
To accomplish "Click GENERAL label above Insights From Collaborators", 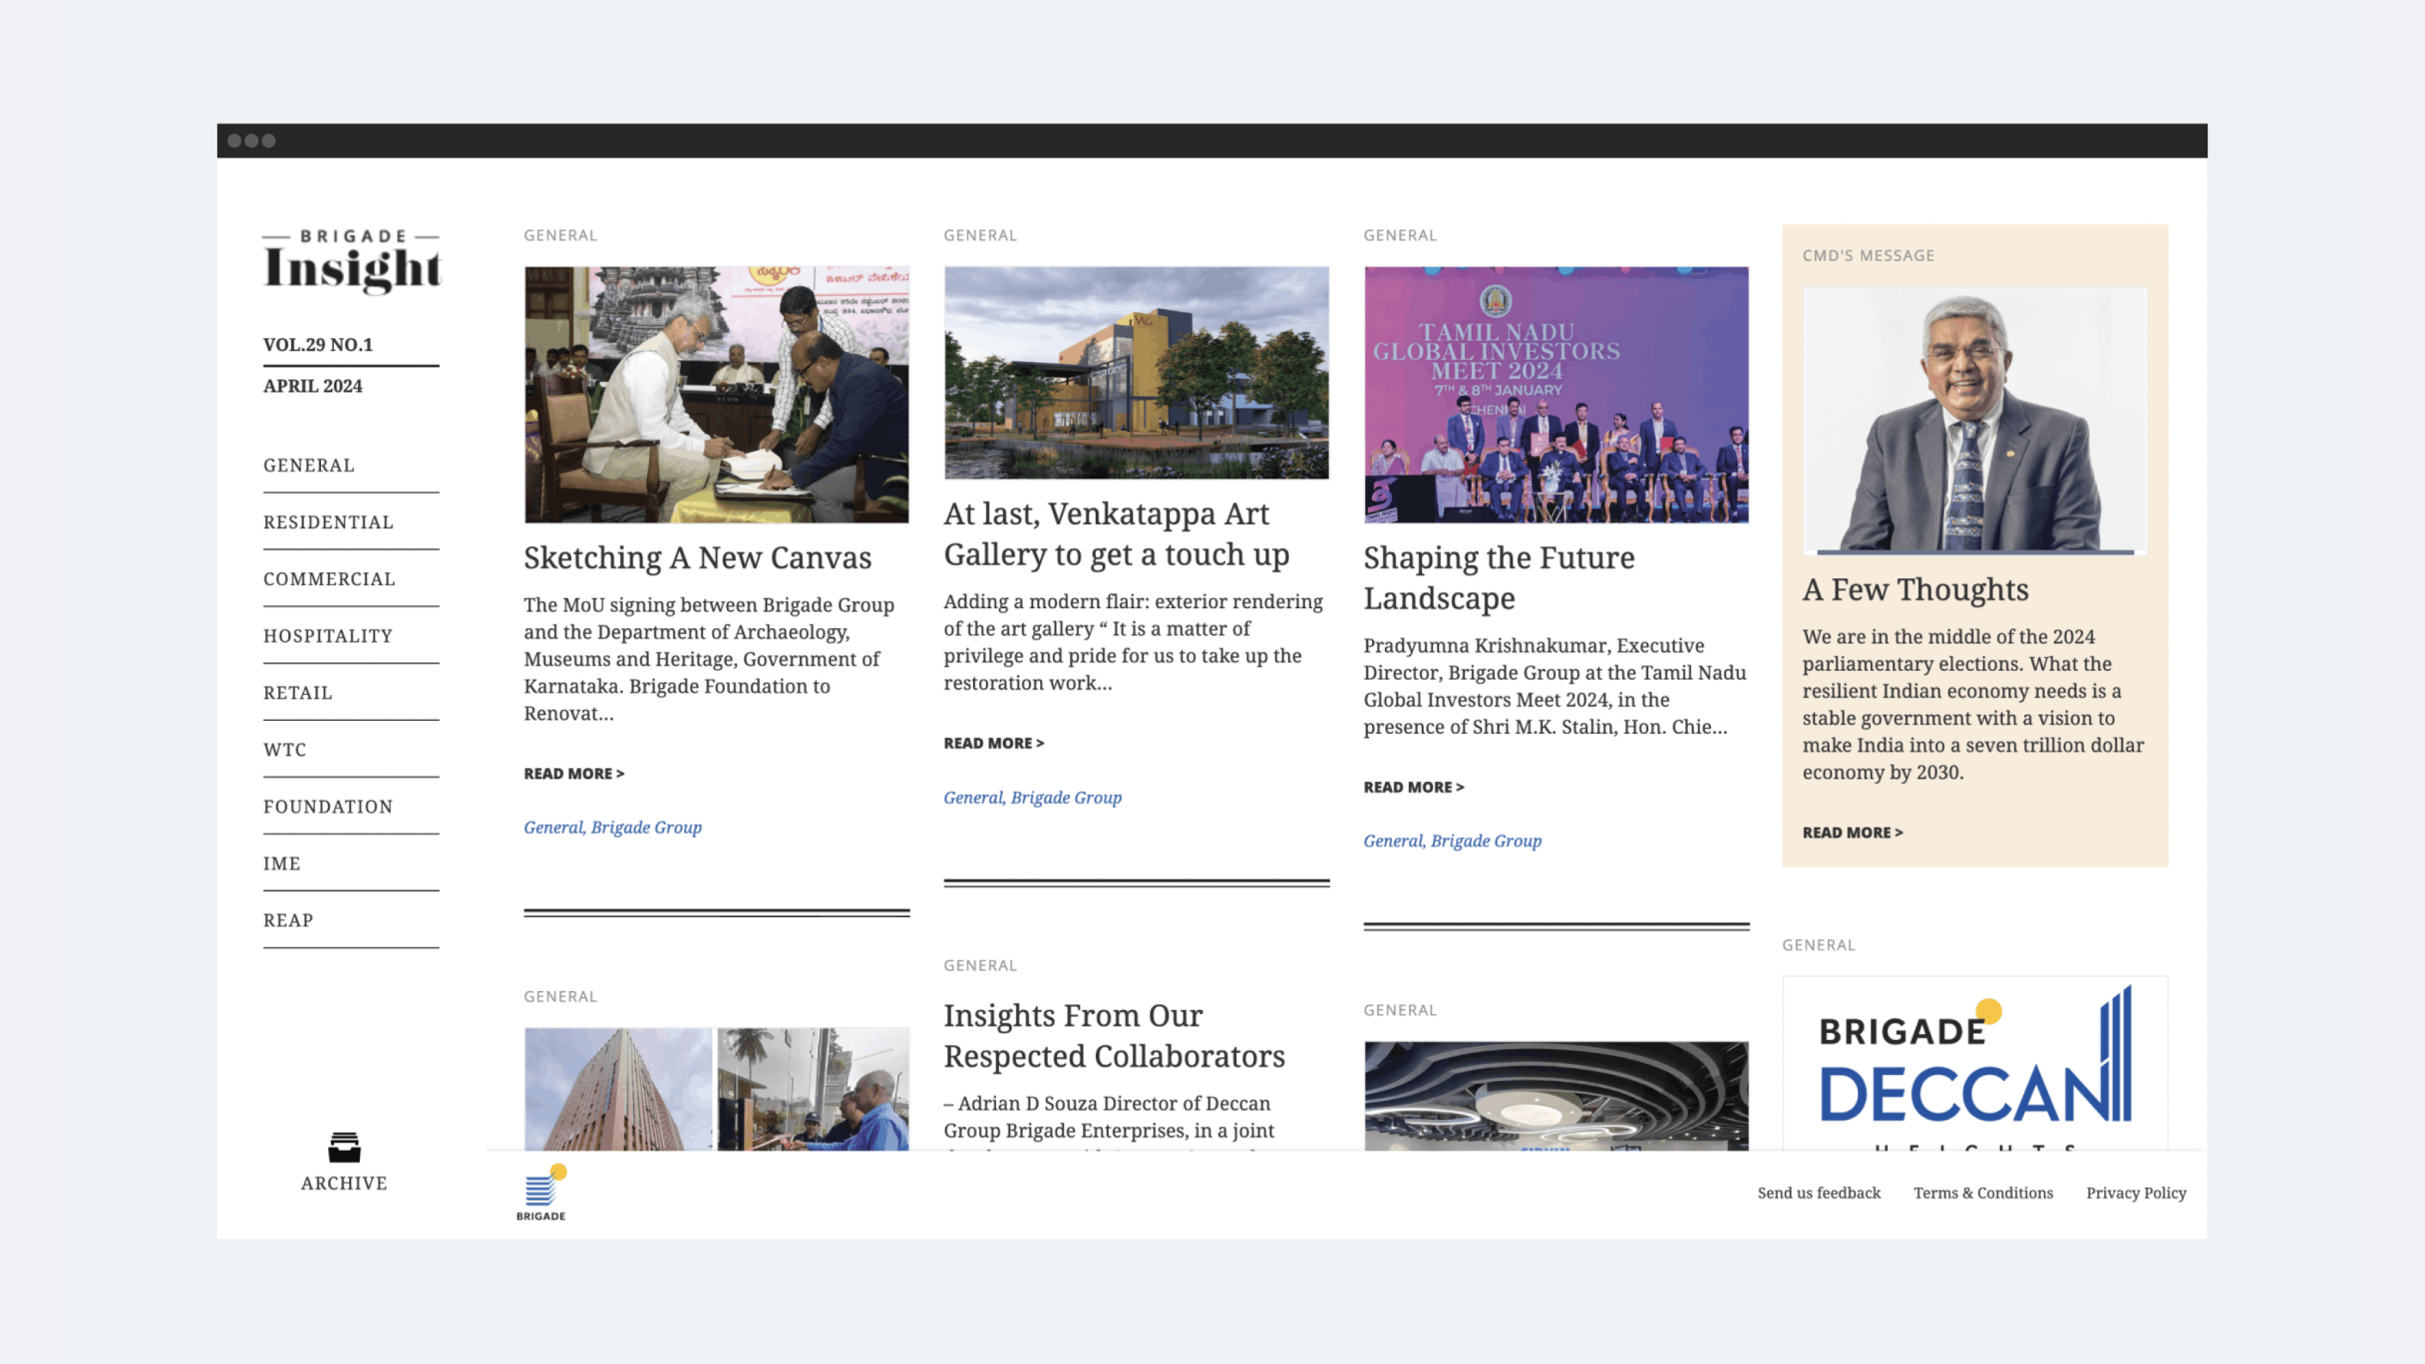I will tap(980, 965).
